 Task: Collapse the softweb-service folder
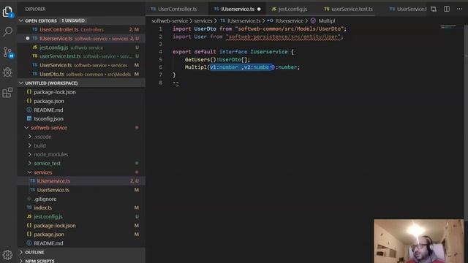[26, 128]
